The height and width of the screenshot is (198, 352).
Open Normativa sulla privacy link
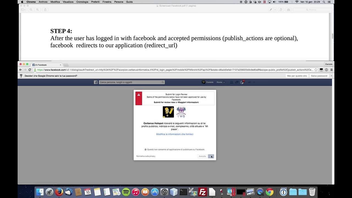point(146,156)
